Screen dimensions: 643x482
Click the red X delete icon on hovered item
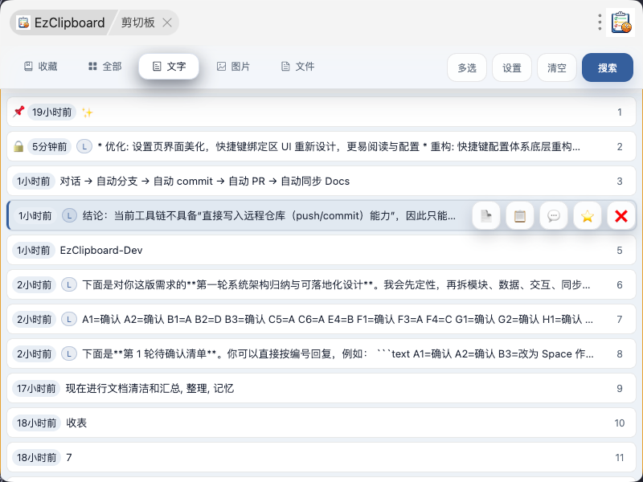click(x=620, y=215)
